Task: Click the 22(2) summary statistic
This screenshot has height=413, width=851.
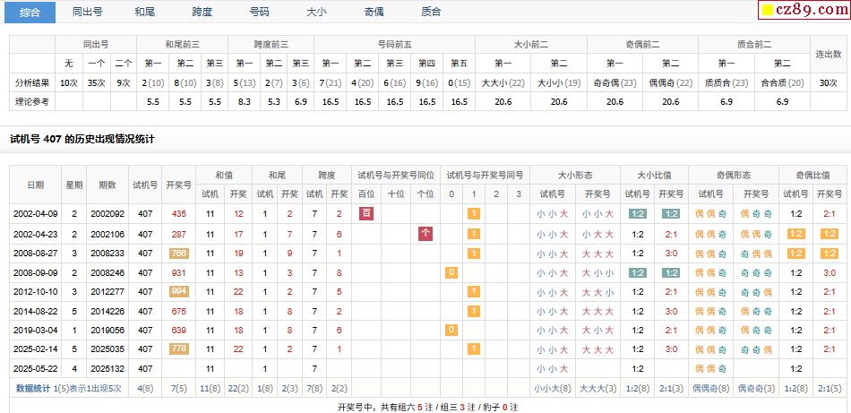Action: (x=237, y=388)
